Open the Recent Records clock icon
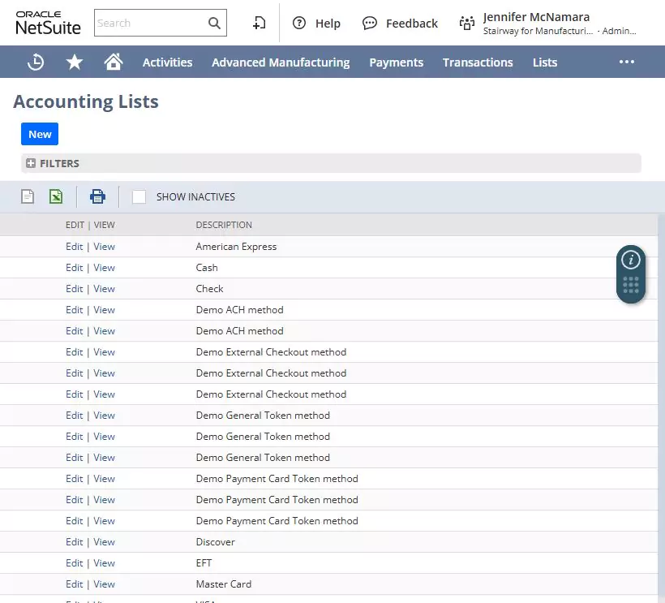 tap(36, 62)
